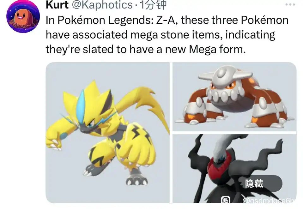Click Heatran's silver metal head plate
Viewport: 303px width, 209px height.
pos(225,77)
